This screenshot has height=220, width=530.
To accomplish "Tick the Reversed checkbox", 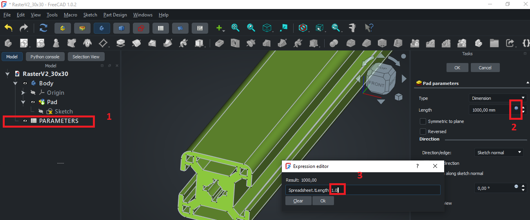I will click(423, 132).
